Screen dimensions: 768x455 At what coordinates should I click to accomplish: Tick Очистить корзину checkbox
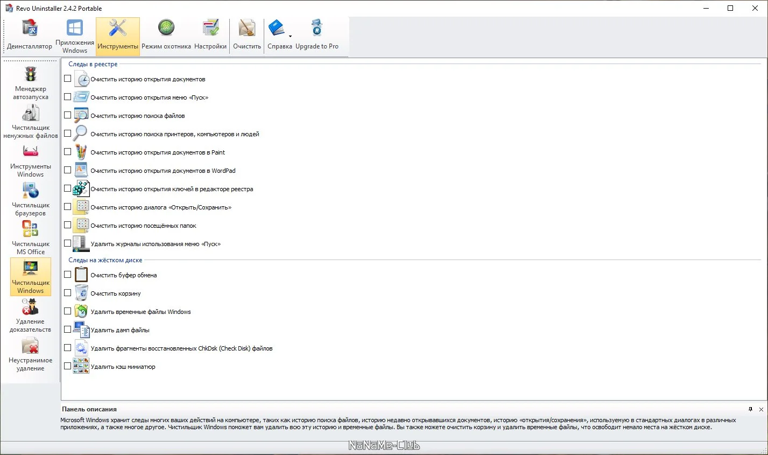(68, 293)
